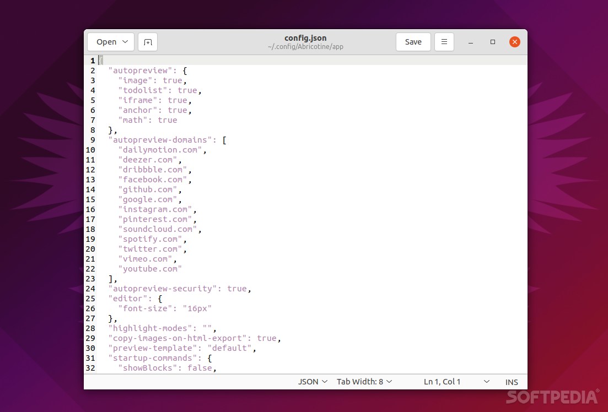The width and height of the screenshot is (608, 412).
Task: Click the "anchor": true line
Action: click(155, 110)
